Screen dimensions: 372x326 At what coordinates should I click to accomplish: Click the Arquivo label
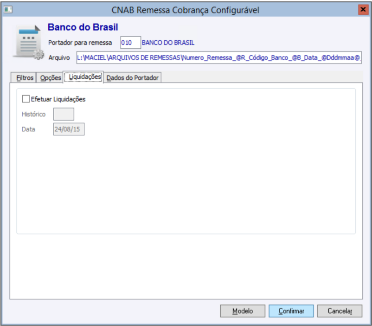click(x=59, y=58)
